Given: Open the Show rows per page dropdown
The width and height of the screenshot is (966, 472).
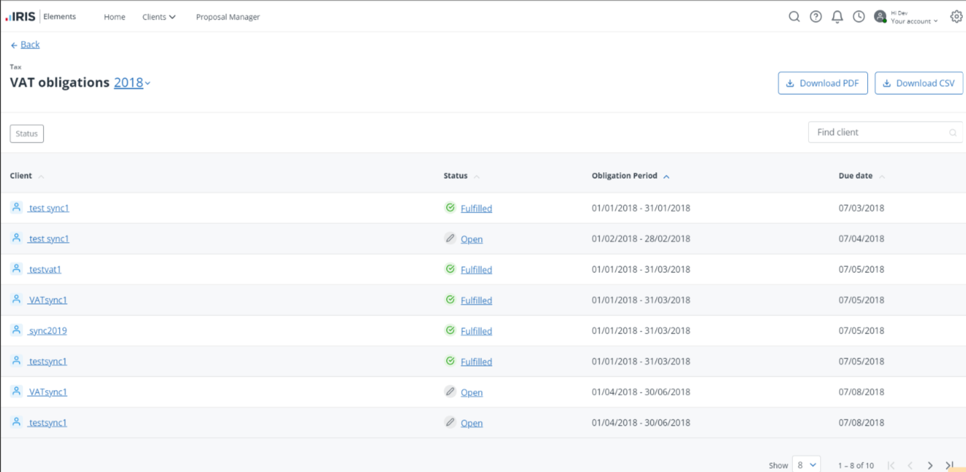Looking at the screenshot, I should tap(806, 465).
